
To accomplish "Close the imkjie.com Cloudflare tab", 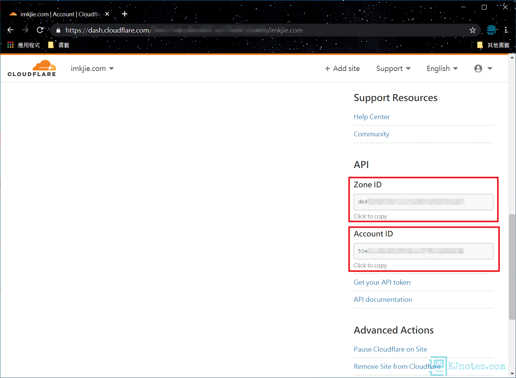I will click(107, 14).
